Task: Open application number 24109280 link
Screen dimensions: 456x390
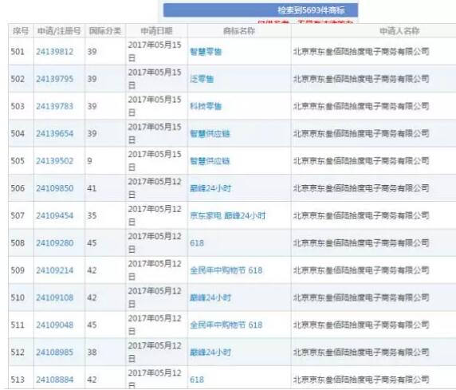Action: (55, 243)
